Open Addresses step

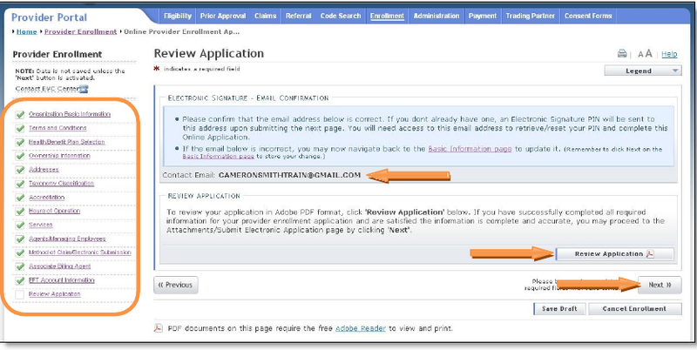(x=44, y=170)
